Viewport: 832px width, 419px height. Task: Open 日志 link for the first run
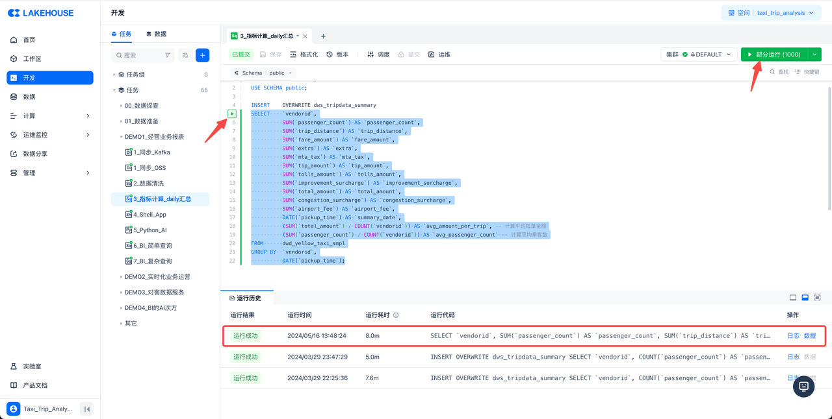793,336
